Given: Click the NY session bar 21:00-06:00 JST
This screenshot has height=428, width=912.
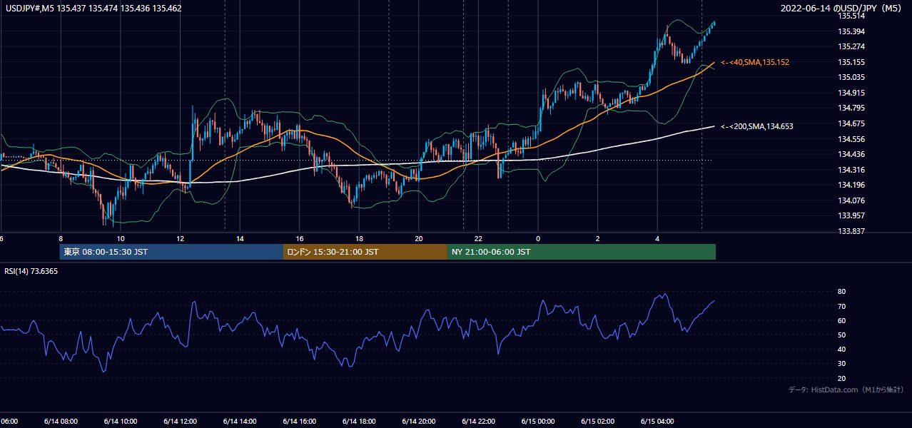Looking at the screenshot, I should pos(582,252).
